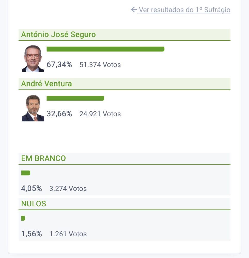
Task: Click the "51.374 Votos" count
Action: click(100, 65)
